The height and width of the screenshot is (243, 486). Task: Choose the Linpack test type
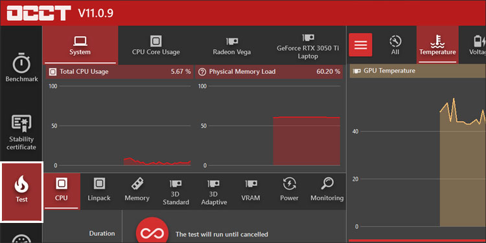[x=99, y=191]
